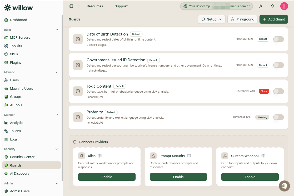The height and width of the screenshot is (196, 294).
Task: Click the Prompt Security triangle icon
Action: tap(153, 156)
